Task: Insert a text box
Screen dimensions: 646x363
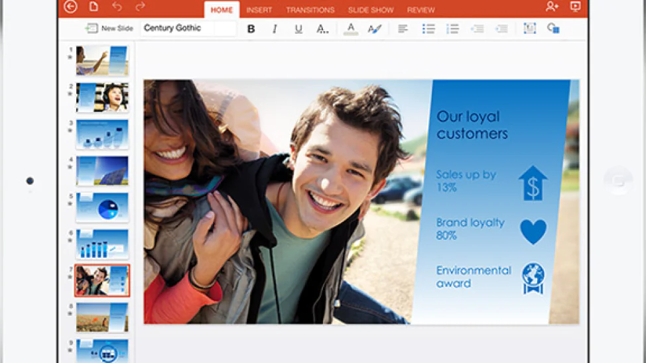Action: tap(530, 28)
